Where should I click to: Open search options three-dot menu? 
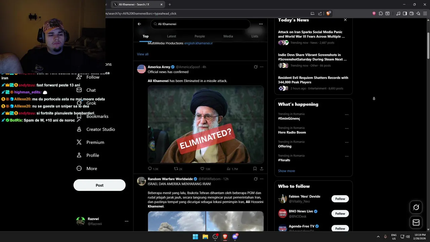[x=261, y=24]
